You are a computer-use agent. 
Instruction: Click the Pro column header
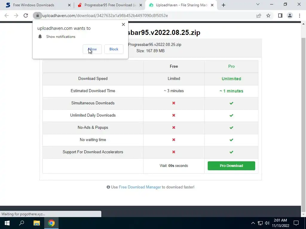(232, 66)
